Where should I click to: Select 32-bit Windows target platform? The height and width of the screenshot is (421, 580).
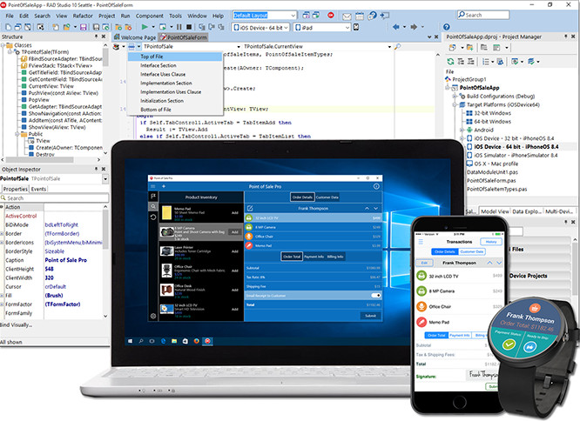492,113
